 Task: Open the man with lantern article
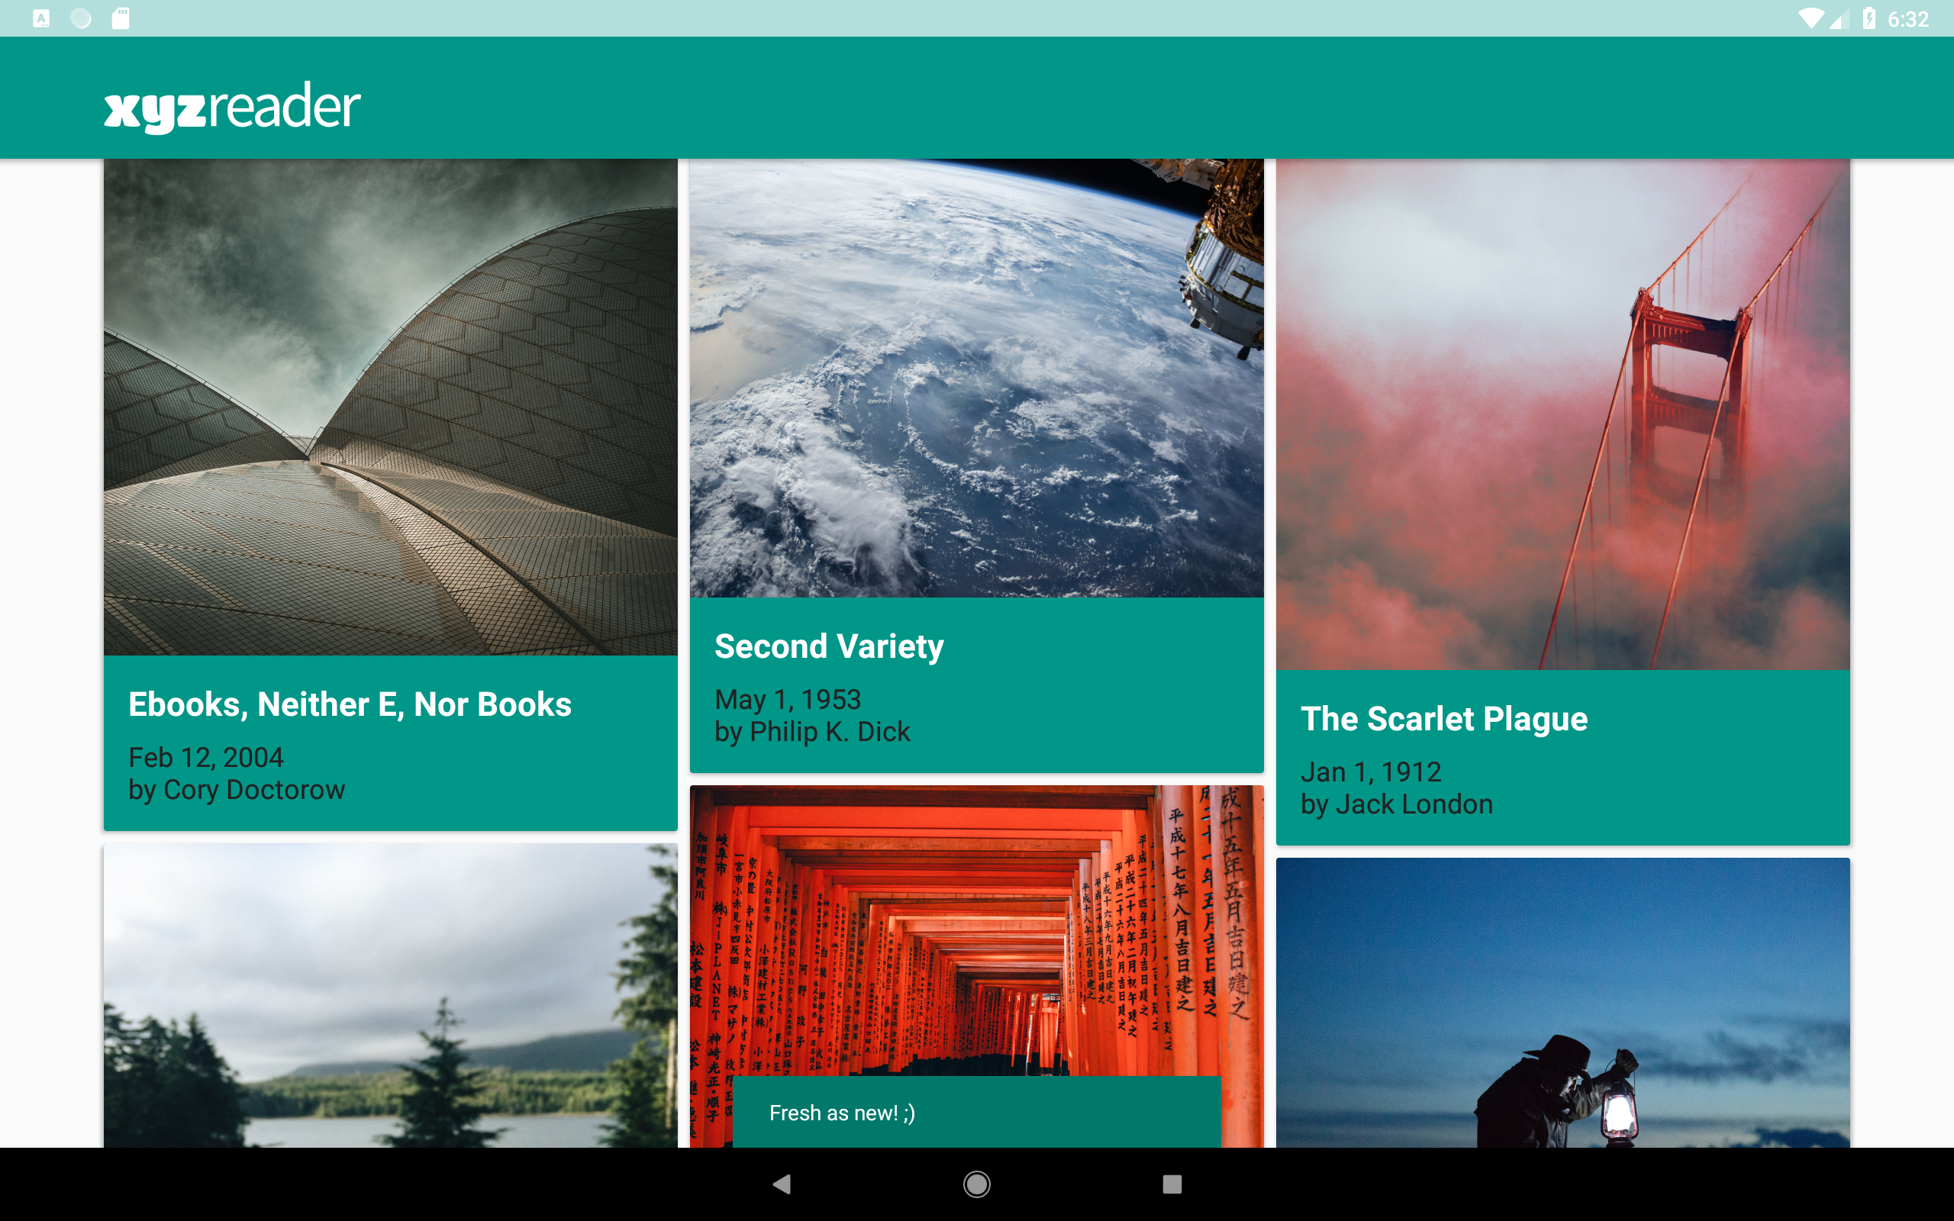click(1562, 1002)
